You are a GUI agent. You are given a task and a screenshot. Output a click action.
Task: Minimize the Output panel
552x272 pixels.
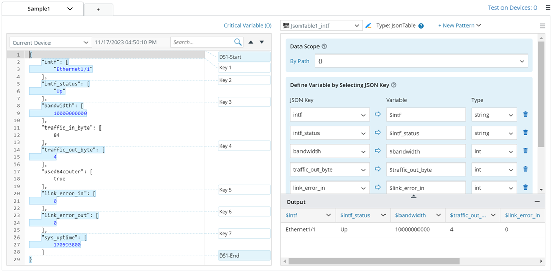click(x=537, y=202)
